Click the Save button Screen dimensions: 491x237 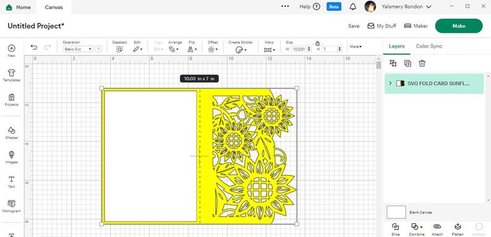click(x=354, y=26)
